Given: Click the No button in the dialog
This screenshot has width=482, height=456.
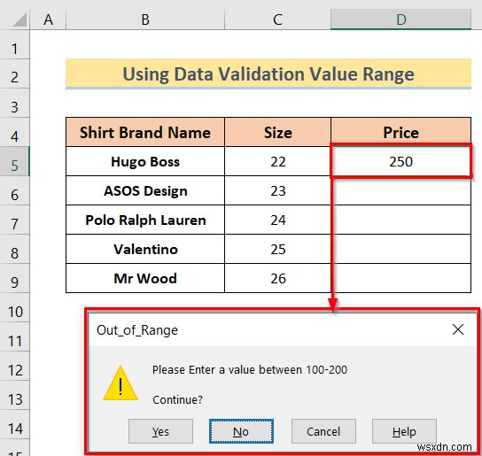Looking at the screenshot, I should coord(241,431).
